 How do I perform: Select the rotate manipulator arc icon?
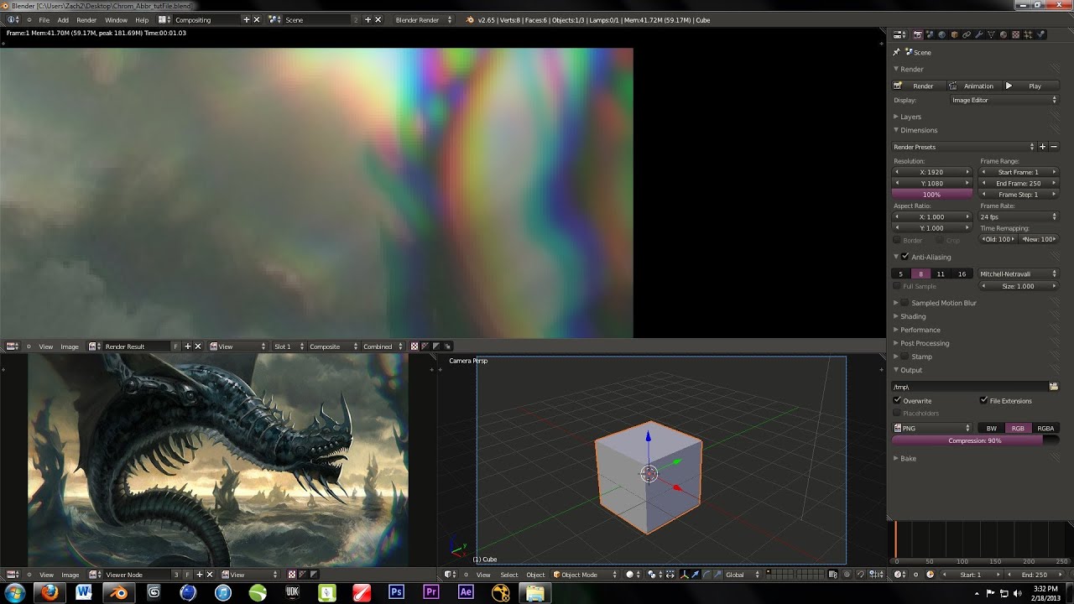pyautogui.click(x=706, y=575)
